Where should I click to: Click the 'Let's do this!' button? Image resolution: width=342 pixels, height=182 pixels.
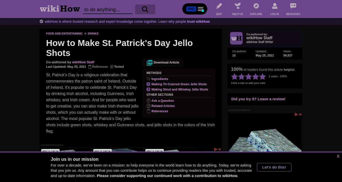274,167
